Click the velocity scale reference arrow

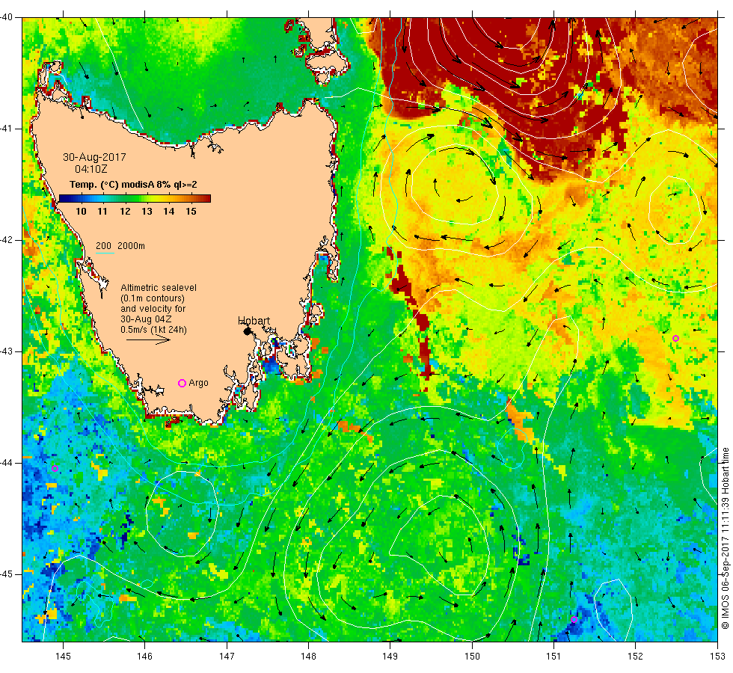148,339
